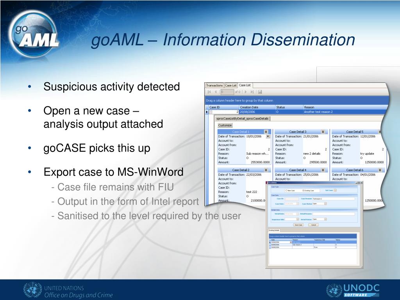Collapse the Case Detail 2 card chevron
The height and width of the screenshot is (300, 400).
[266, 170]
